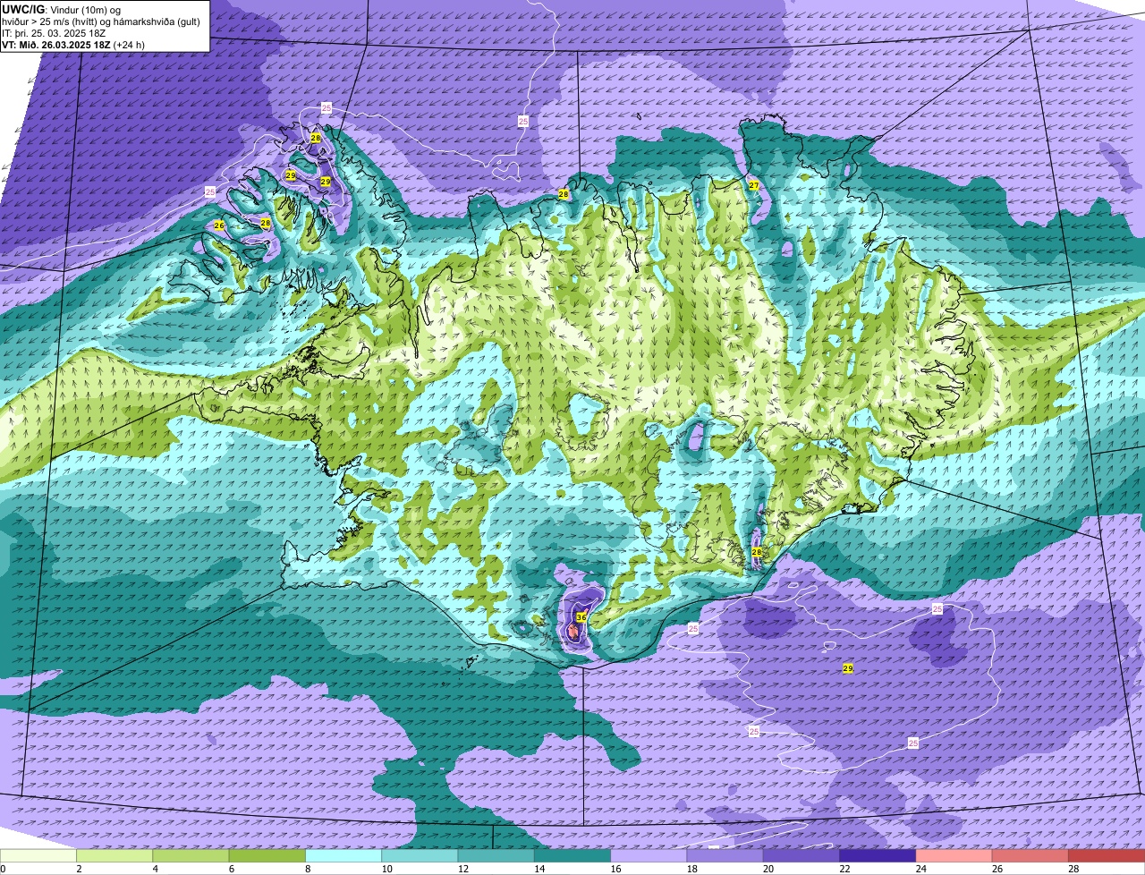Select the 2–4 m/s legend color swatch
The height and width of the screenshot is (875, 1145).
[114, 855]
